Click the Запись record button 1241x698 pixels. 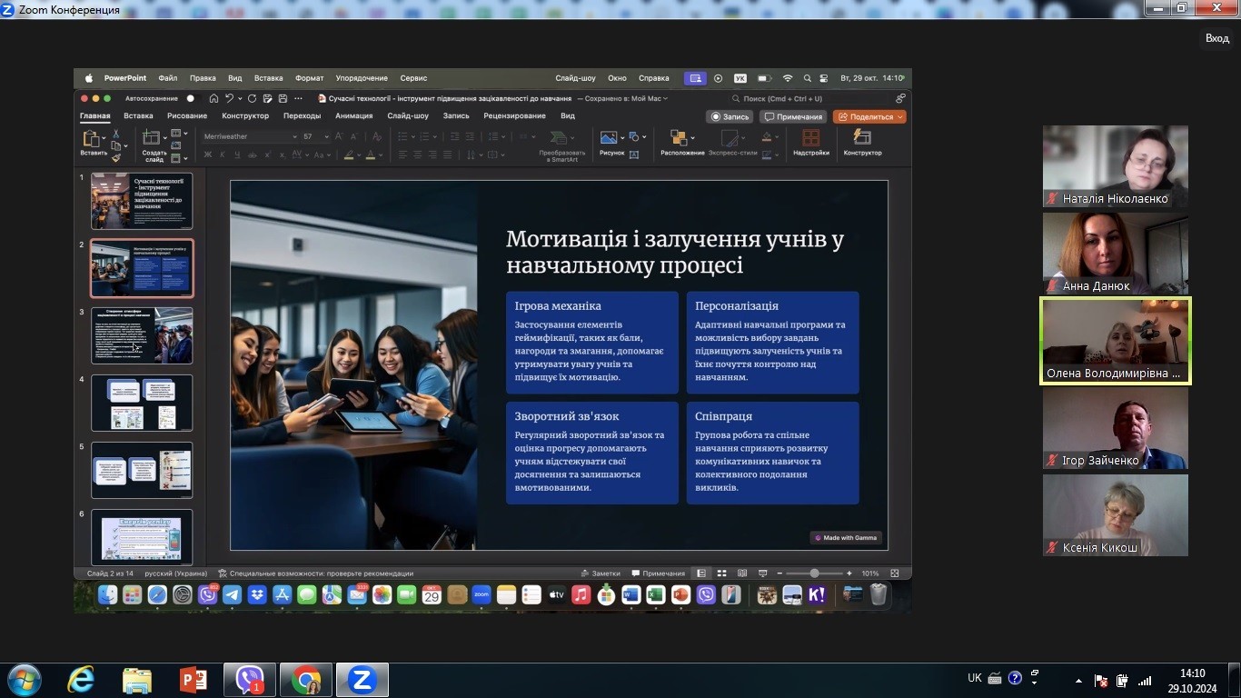click(x=730, y=116)
